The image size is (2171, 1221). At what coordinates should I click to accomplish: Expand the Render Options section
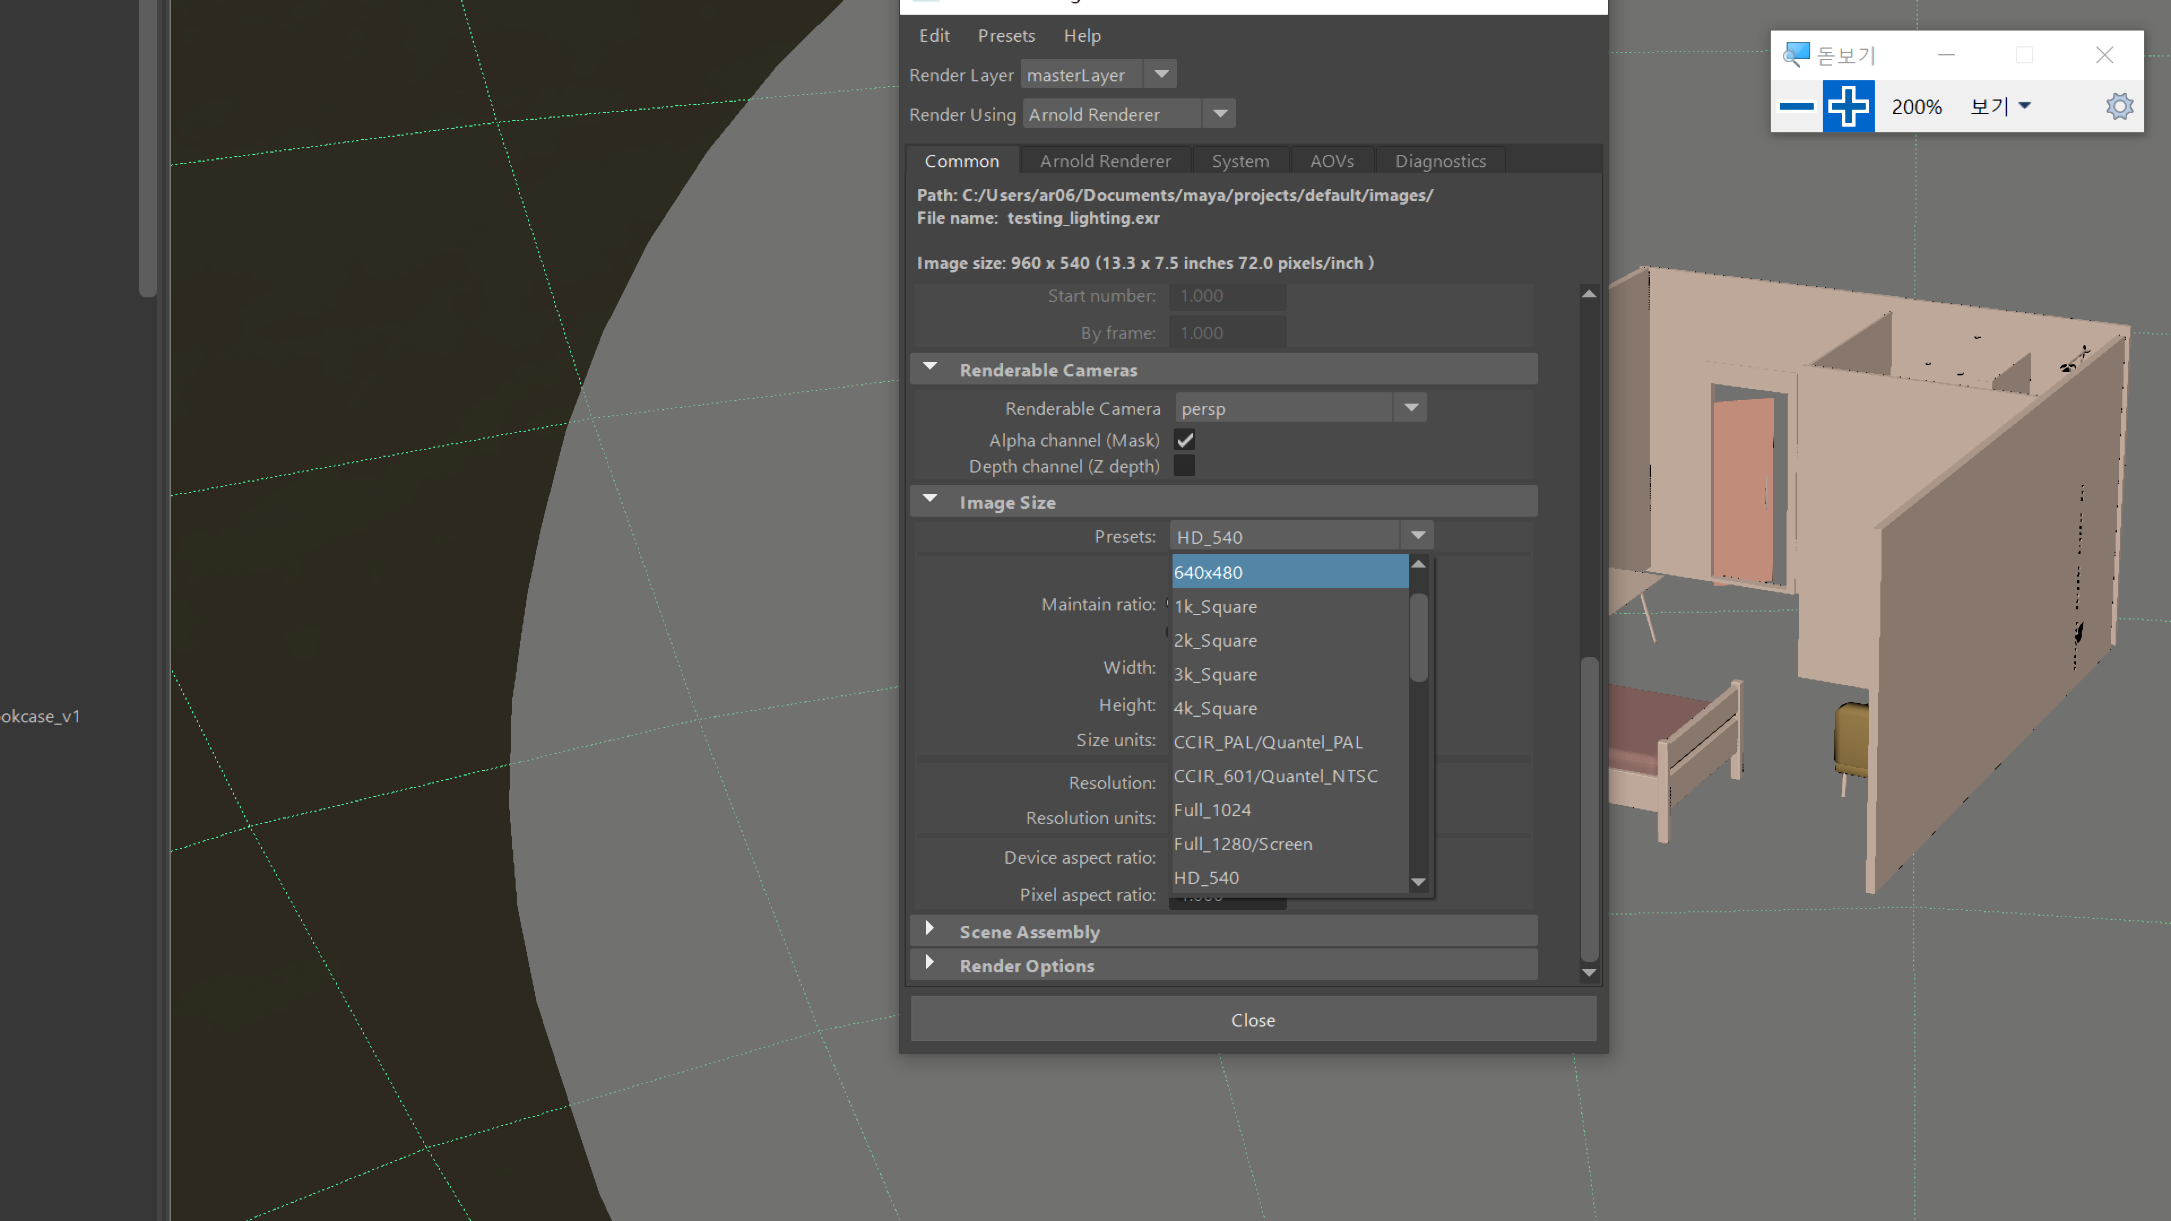point(929,964)
